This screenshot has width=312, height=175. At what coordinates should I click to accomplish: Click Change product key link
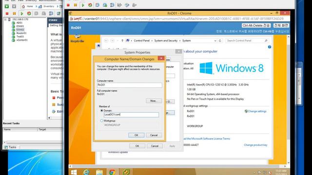255,145
